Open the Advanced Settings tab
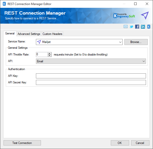 click(x=29, y=34)
